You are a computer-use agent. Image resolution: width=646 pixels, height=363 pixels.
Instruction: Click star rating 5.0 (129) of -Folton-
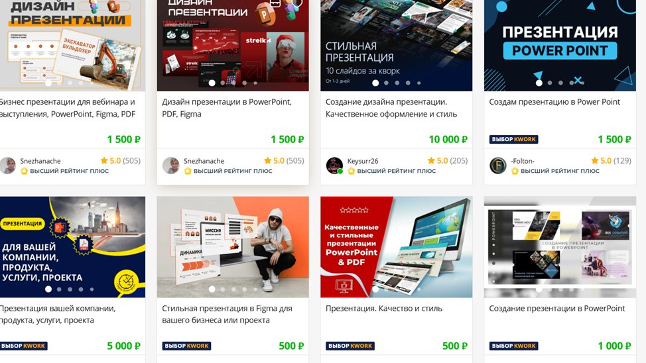click(611, 160)
